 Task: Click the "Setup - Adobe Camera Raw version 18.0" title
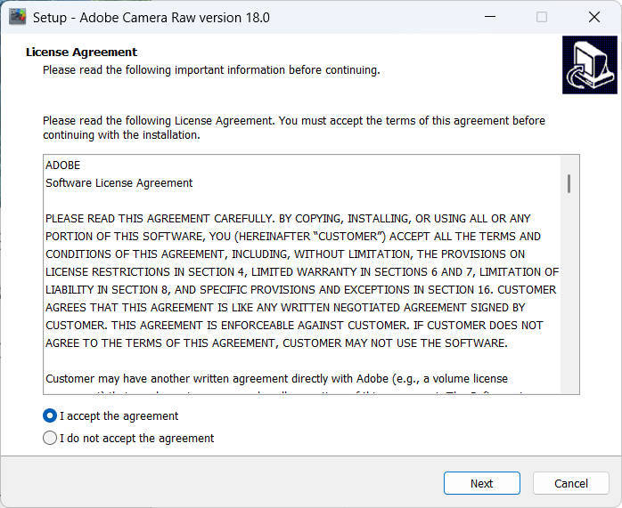tap(151, 17)
